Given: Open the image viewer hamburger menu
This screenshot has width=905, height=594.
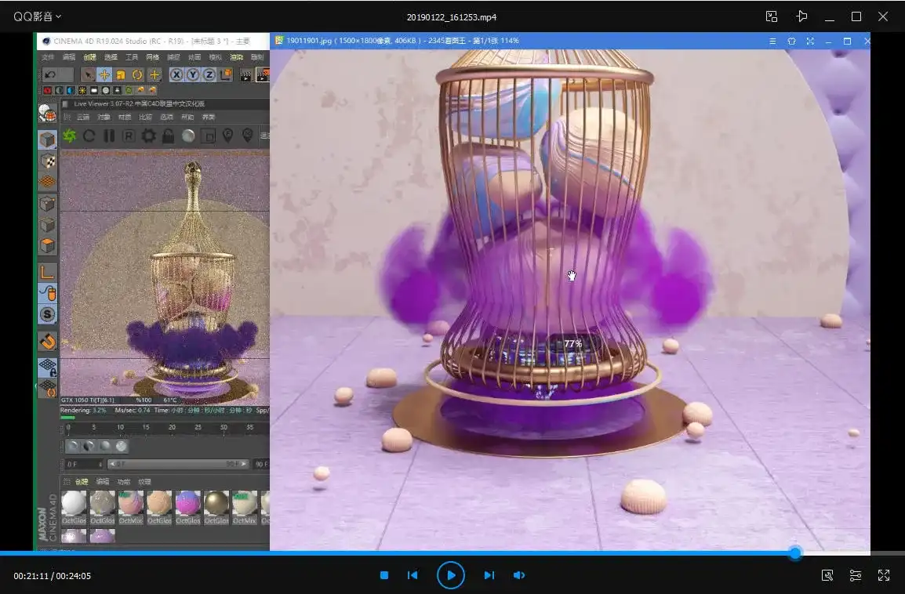Looking at the screenshot, I should pyautogui.click(x=772, y=41).
